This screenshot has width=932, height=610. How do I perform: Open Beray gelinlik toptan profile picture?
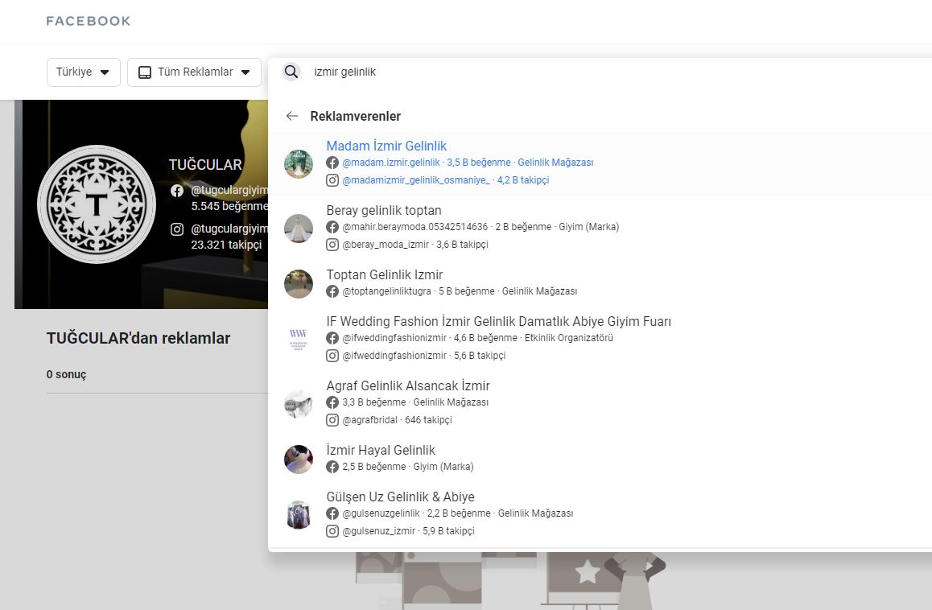(x=299, y=229)
